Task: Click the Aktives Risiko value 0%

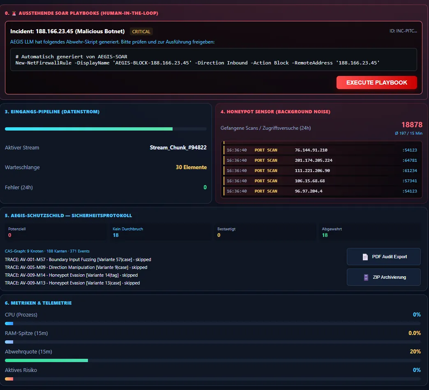Action: click(417, 370)
